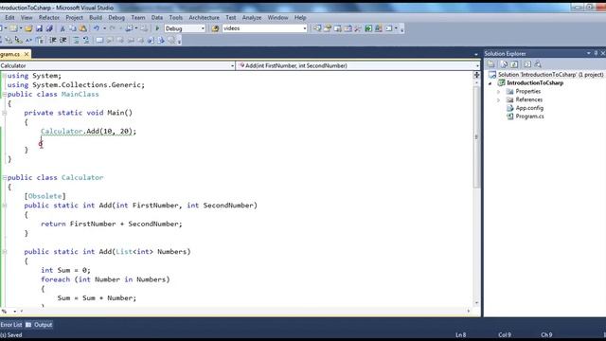Click the Save All toolbar icon

click(x=49, y=28)
